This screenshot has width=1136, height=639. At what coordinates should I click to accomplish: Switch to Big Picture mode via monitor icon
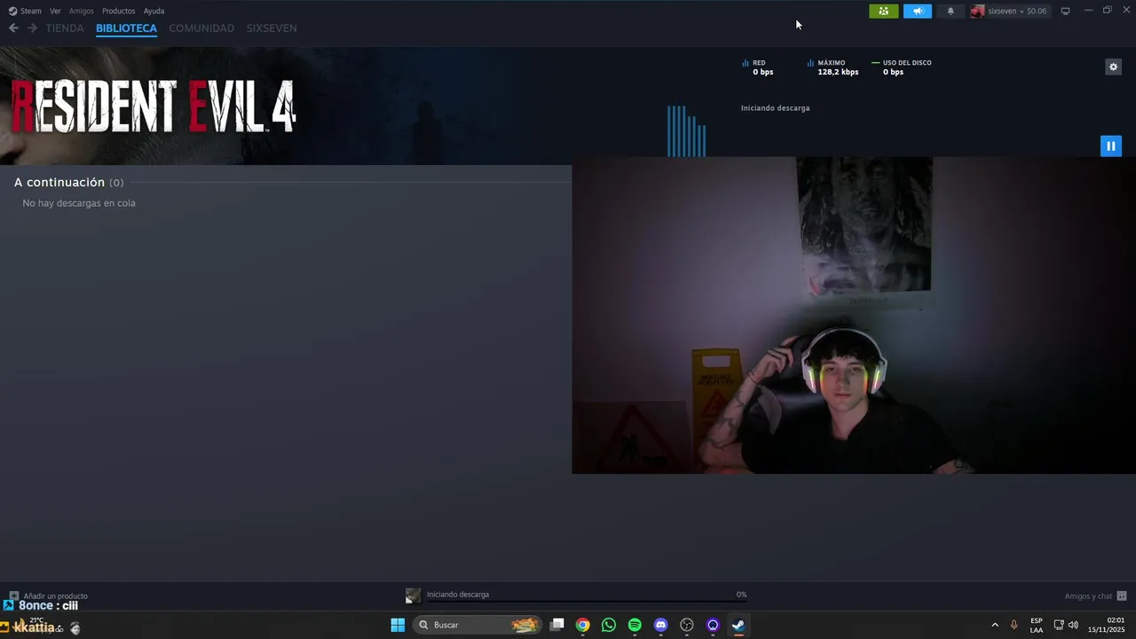tap(1066, 11)
